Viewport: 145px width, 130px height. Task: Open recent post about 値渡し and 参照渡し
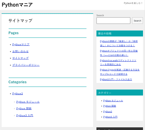pyautogui.click(x=119, y=43)
